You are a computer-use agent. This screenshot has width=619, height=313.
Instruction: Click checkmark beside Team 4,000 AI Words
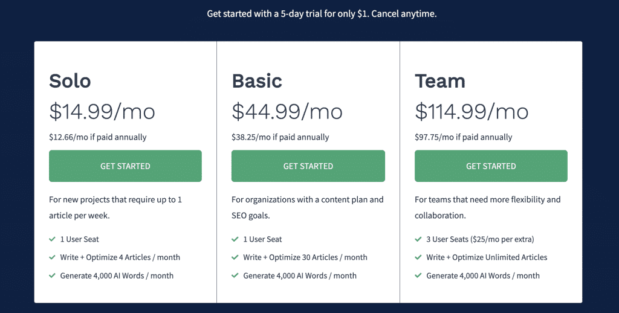click(x=418, y=276)
